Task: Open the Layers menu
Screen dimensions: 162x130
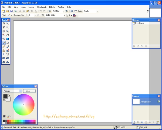Action: point(31,7)
